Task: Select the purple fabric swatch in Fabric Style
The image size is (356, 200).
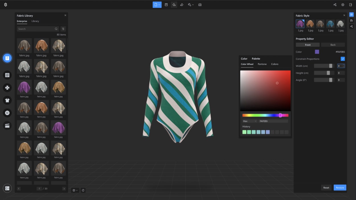Action: tap(300, 24)
